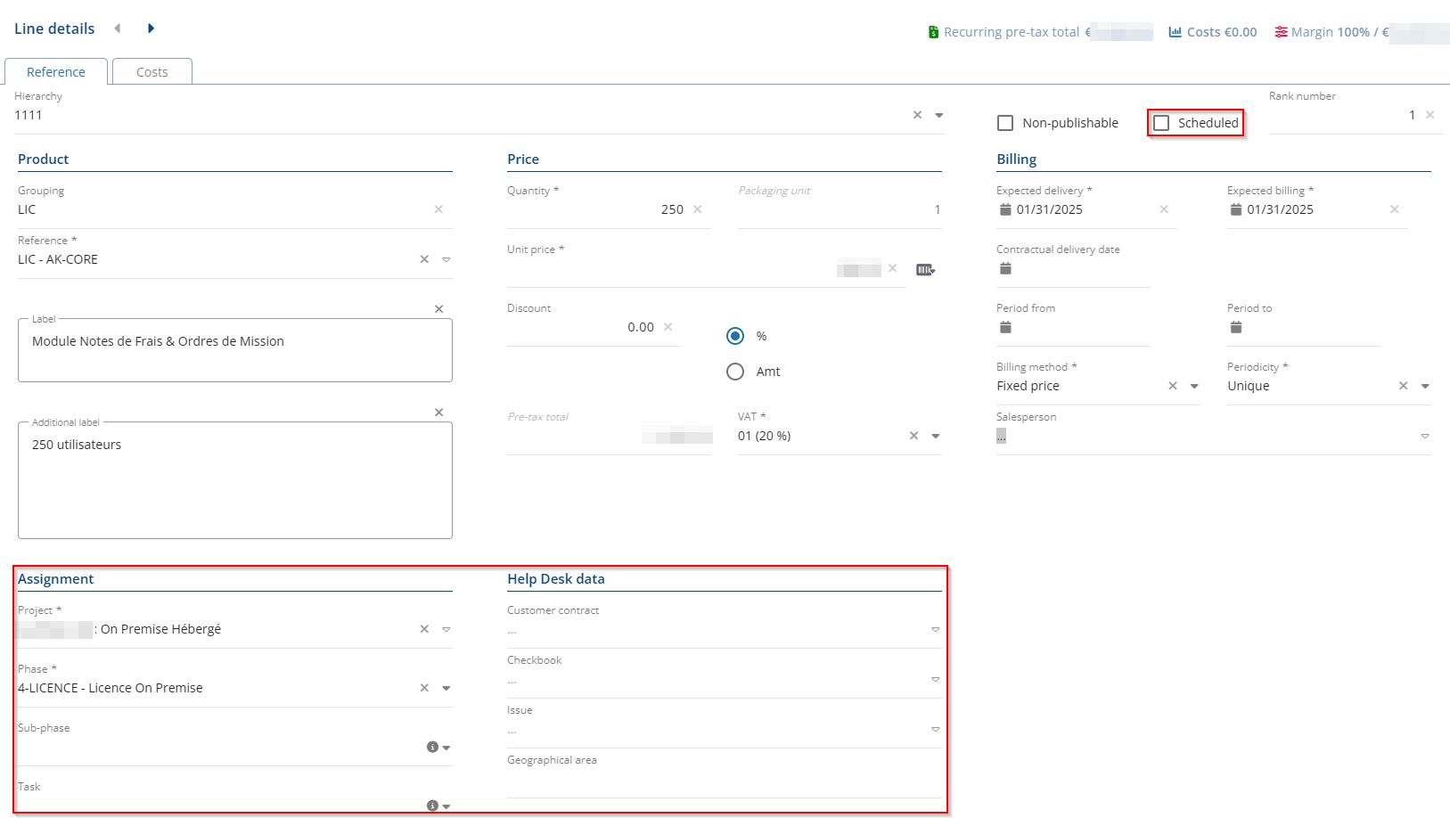Open the Billing method dropdown
This screenshot has width=1450, height=818.
tap(1194, 386)
